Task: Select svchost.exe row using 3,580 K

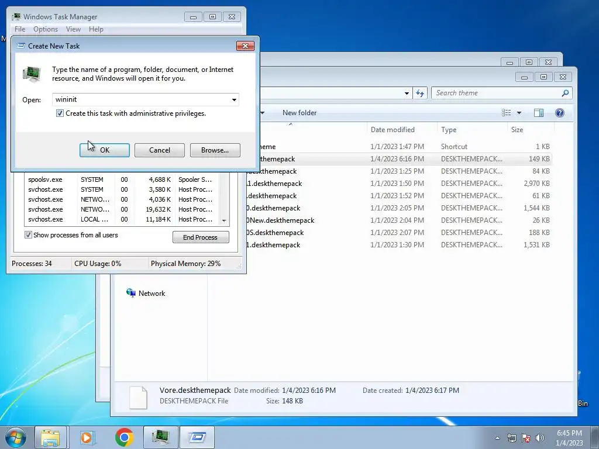Action: (122, 189)
